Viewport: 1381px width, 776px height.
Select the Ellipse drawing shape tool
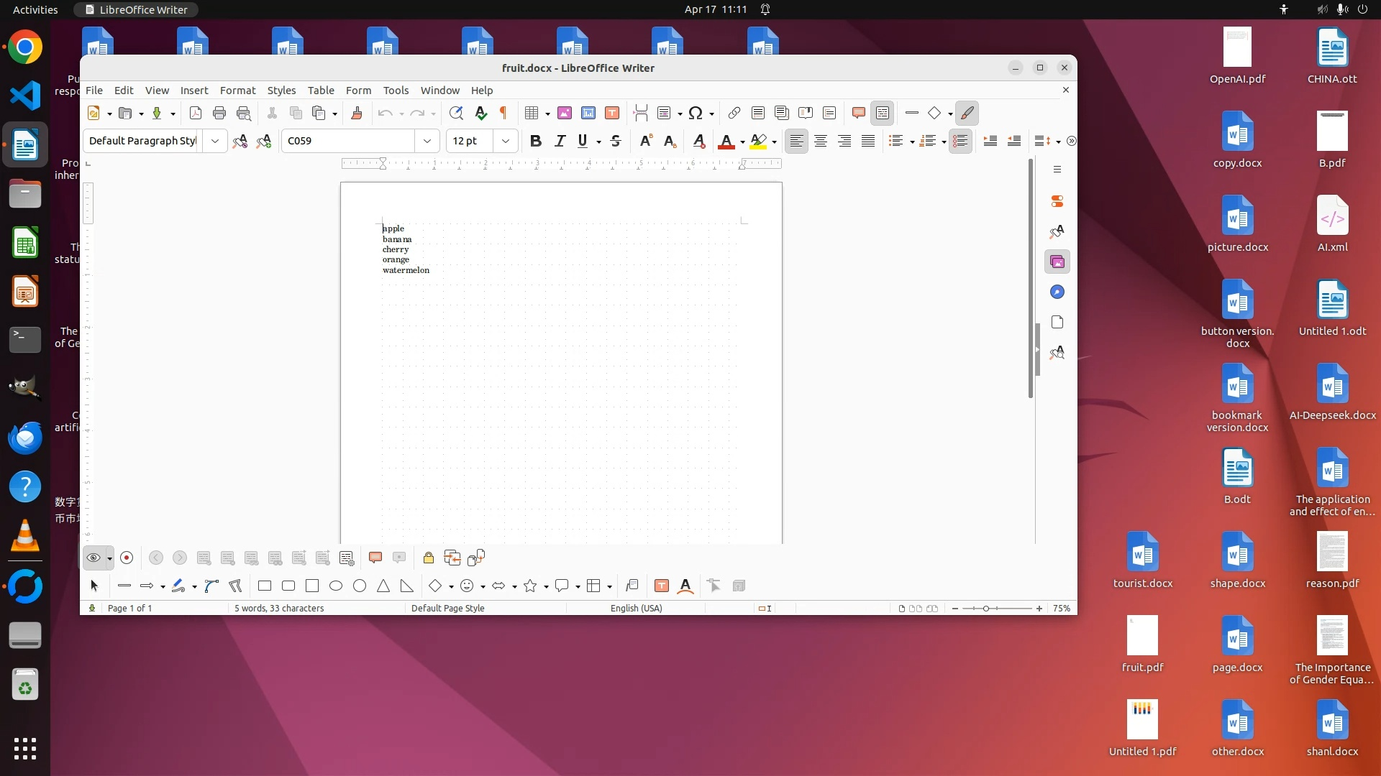[336, 586]
